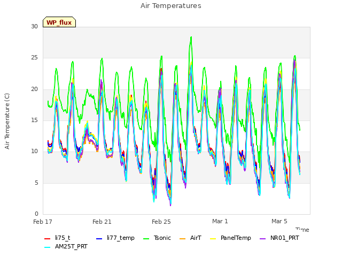Click the Air Temperature (C) axis title

click(x=7, y=122)
